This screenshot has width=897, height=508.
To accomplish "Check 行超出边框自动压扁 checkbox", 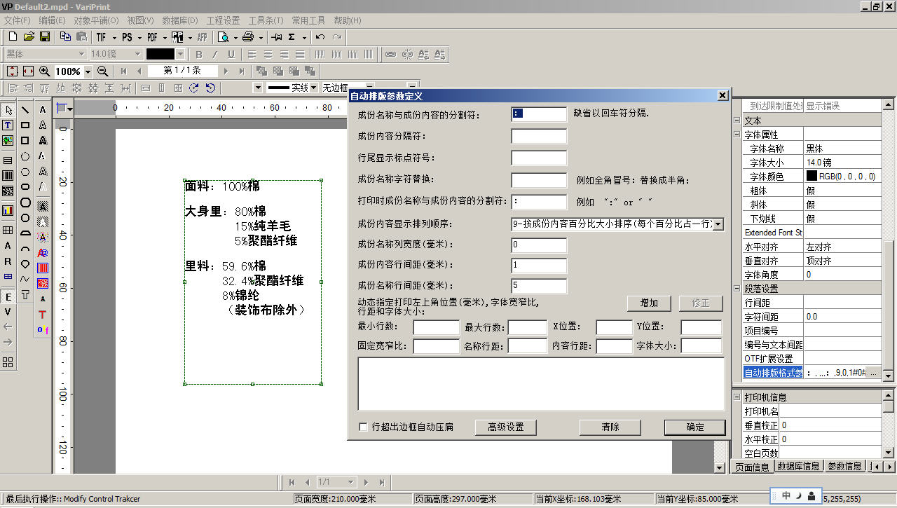I will coord(363,426).
